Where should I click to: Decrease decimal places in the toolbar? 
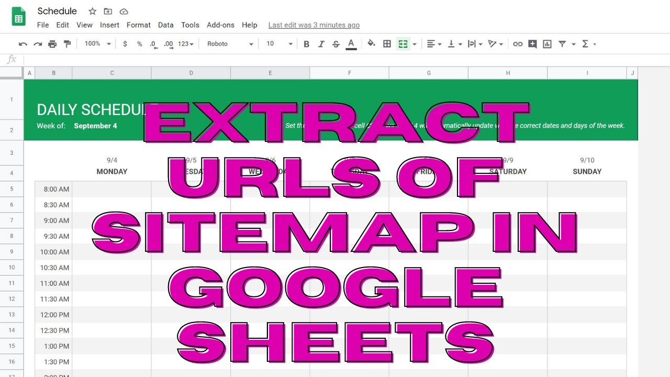coord(153,44)
